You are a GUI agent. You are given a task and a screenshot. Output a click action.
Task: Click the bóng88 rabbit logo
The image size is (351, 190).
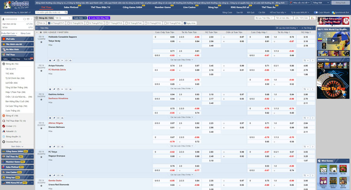click(16, 5)
